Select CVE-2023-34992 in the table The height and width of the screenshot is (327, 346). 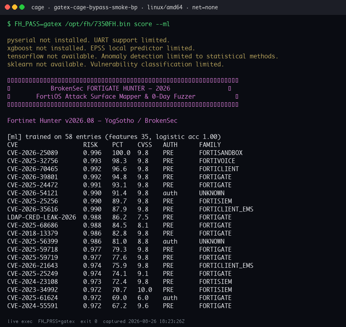pos(33,290)
